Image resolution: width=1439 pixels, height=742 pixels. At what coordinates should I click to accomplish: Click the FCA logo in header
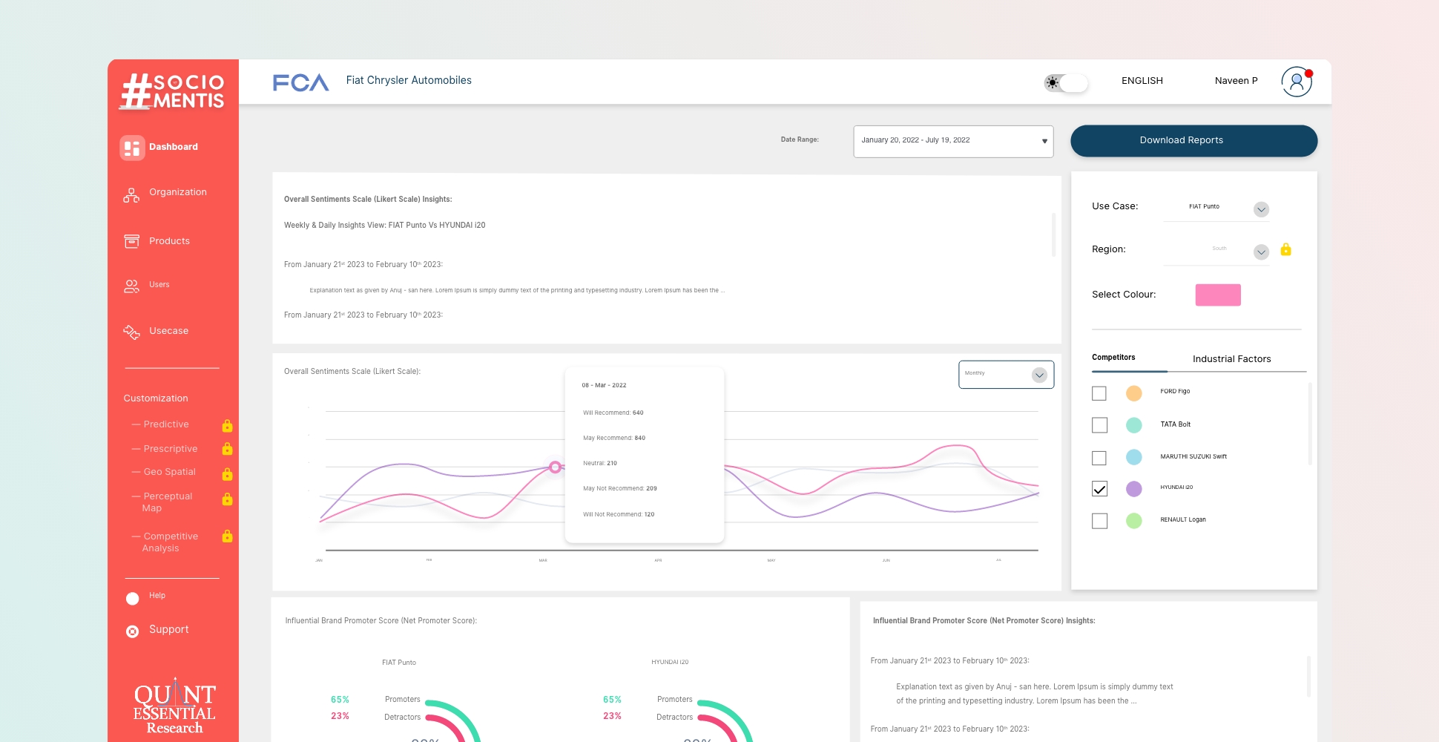click(300, 82)
